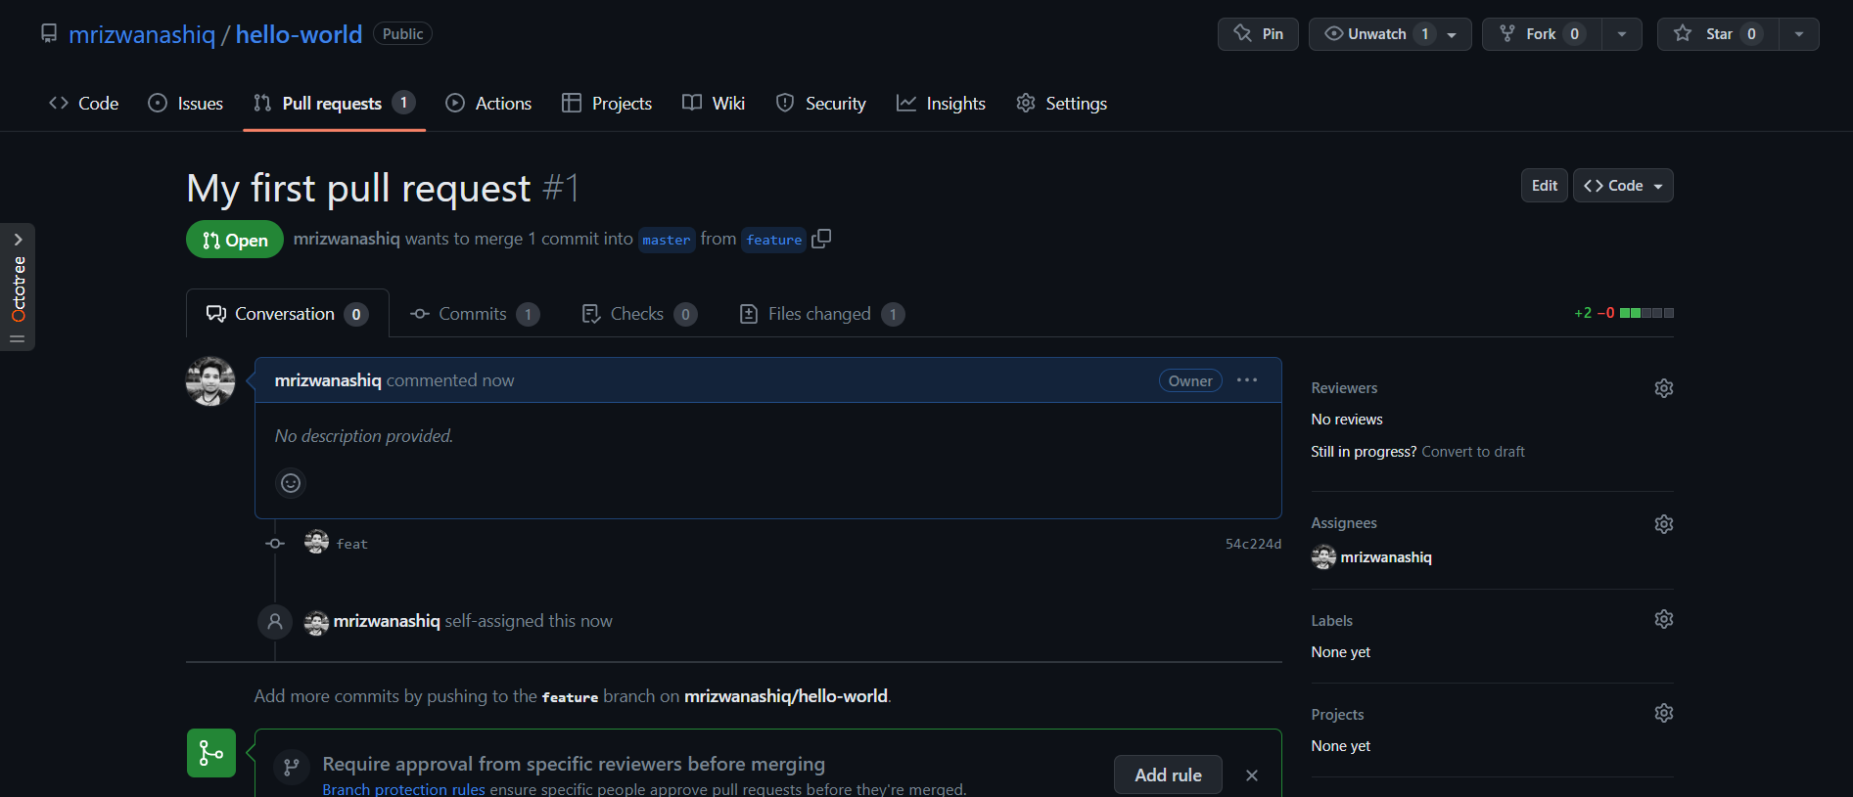Select the Pull requests tab

pyautogui.click(x=335, y=104)
